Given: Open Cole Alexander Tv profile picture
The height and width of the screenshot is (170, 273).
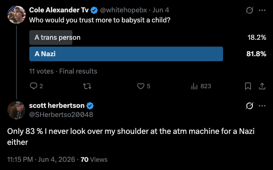Looking at the screenshot, I should point(16,15).
